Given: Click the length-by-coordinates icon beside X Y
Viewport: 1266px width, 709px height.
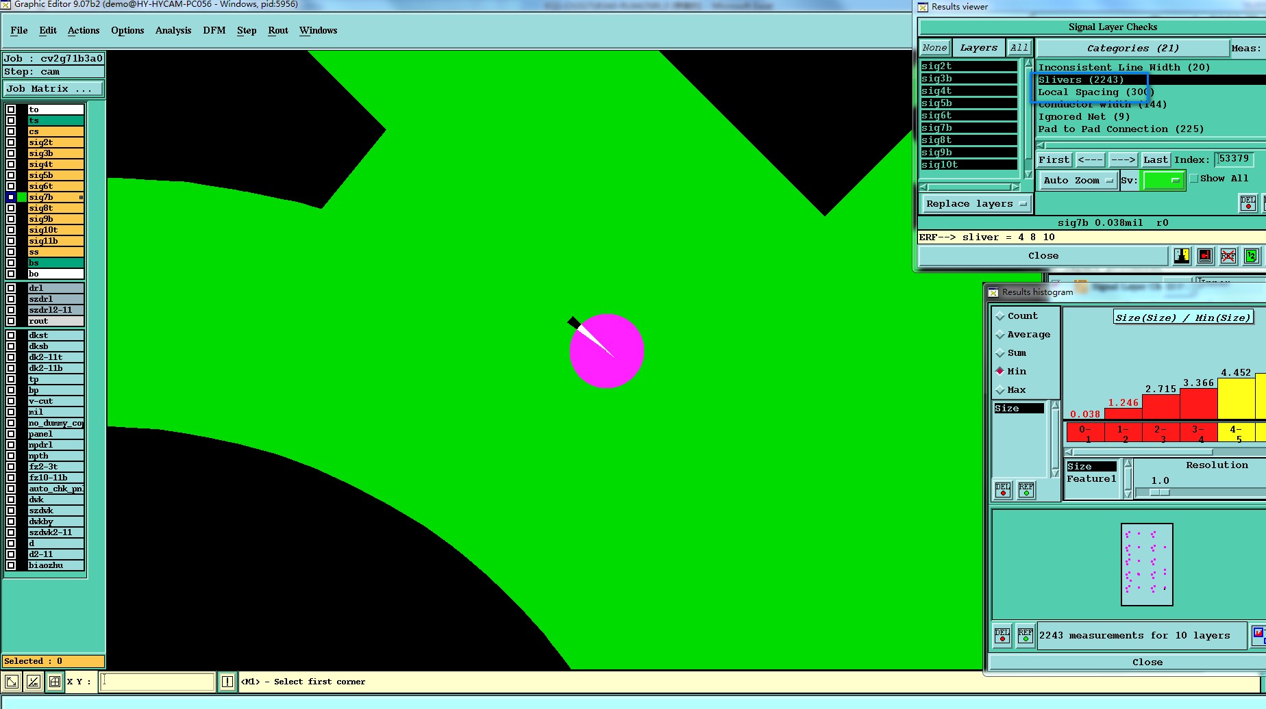Looking at the screenshot, I should coord(33,682).
